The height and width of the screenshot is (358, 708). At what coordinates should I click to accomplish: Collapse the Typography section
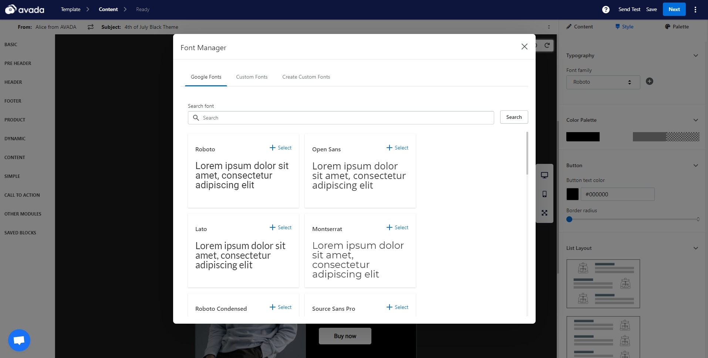pyautogui.click(x=695, y=56)
